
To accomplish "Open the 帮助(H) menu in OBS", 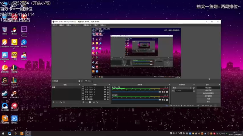I will (x=103, y=25).
